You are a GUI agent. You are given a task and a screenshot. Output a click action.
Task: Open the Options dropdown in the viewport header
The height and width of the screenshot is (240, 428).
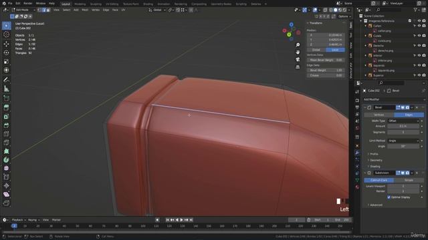coord(344,17)
